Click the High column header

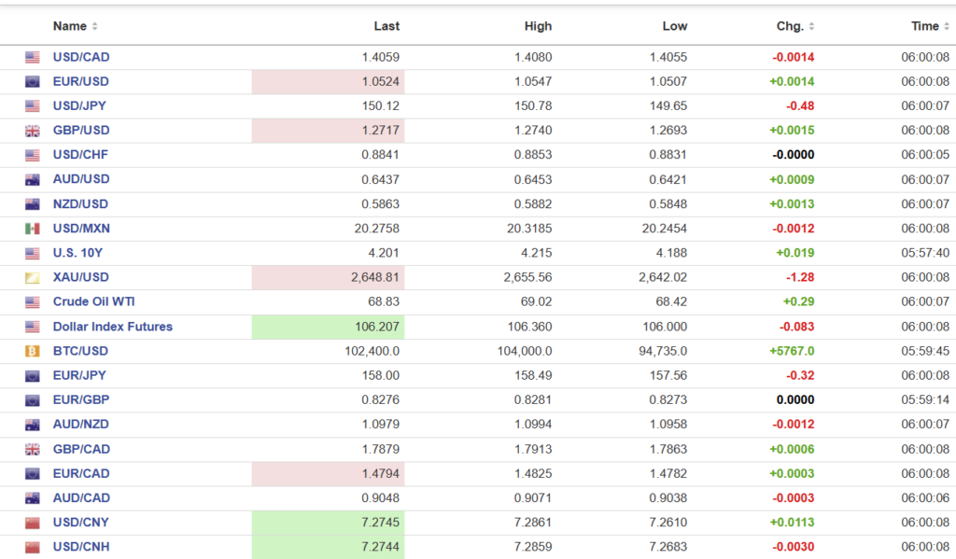pyautogui.click(x=538, y=26)
